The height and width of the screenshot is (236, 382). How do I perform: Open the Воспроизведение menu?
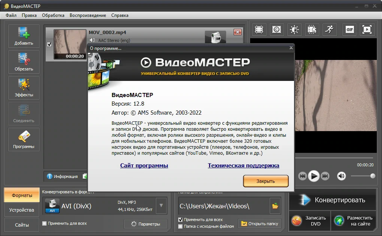click(88, 15)
